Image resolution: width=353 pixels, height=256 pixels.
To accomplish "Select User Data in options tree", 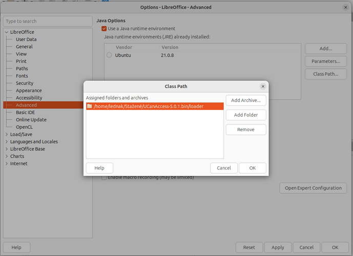I will pyautogui.click(x=26, y=39).
